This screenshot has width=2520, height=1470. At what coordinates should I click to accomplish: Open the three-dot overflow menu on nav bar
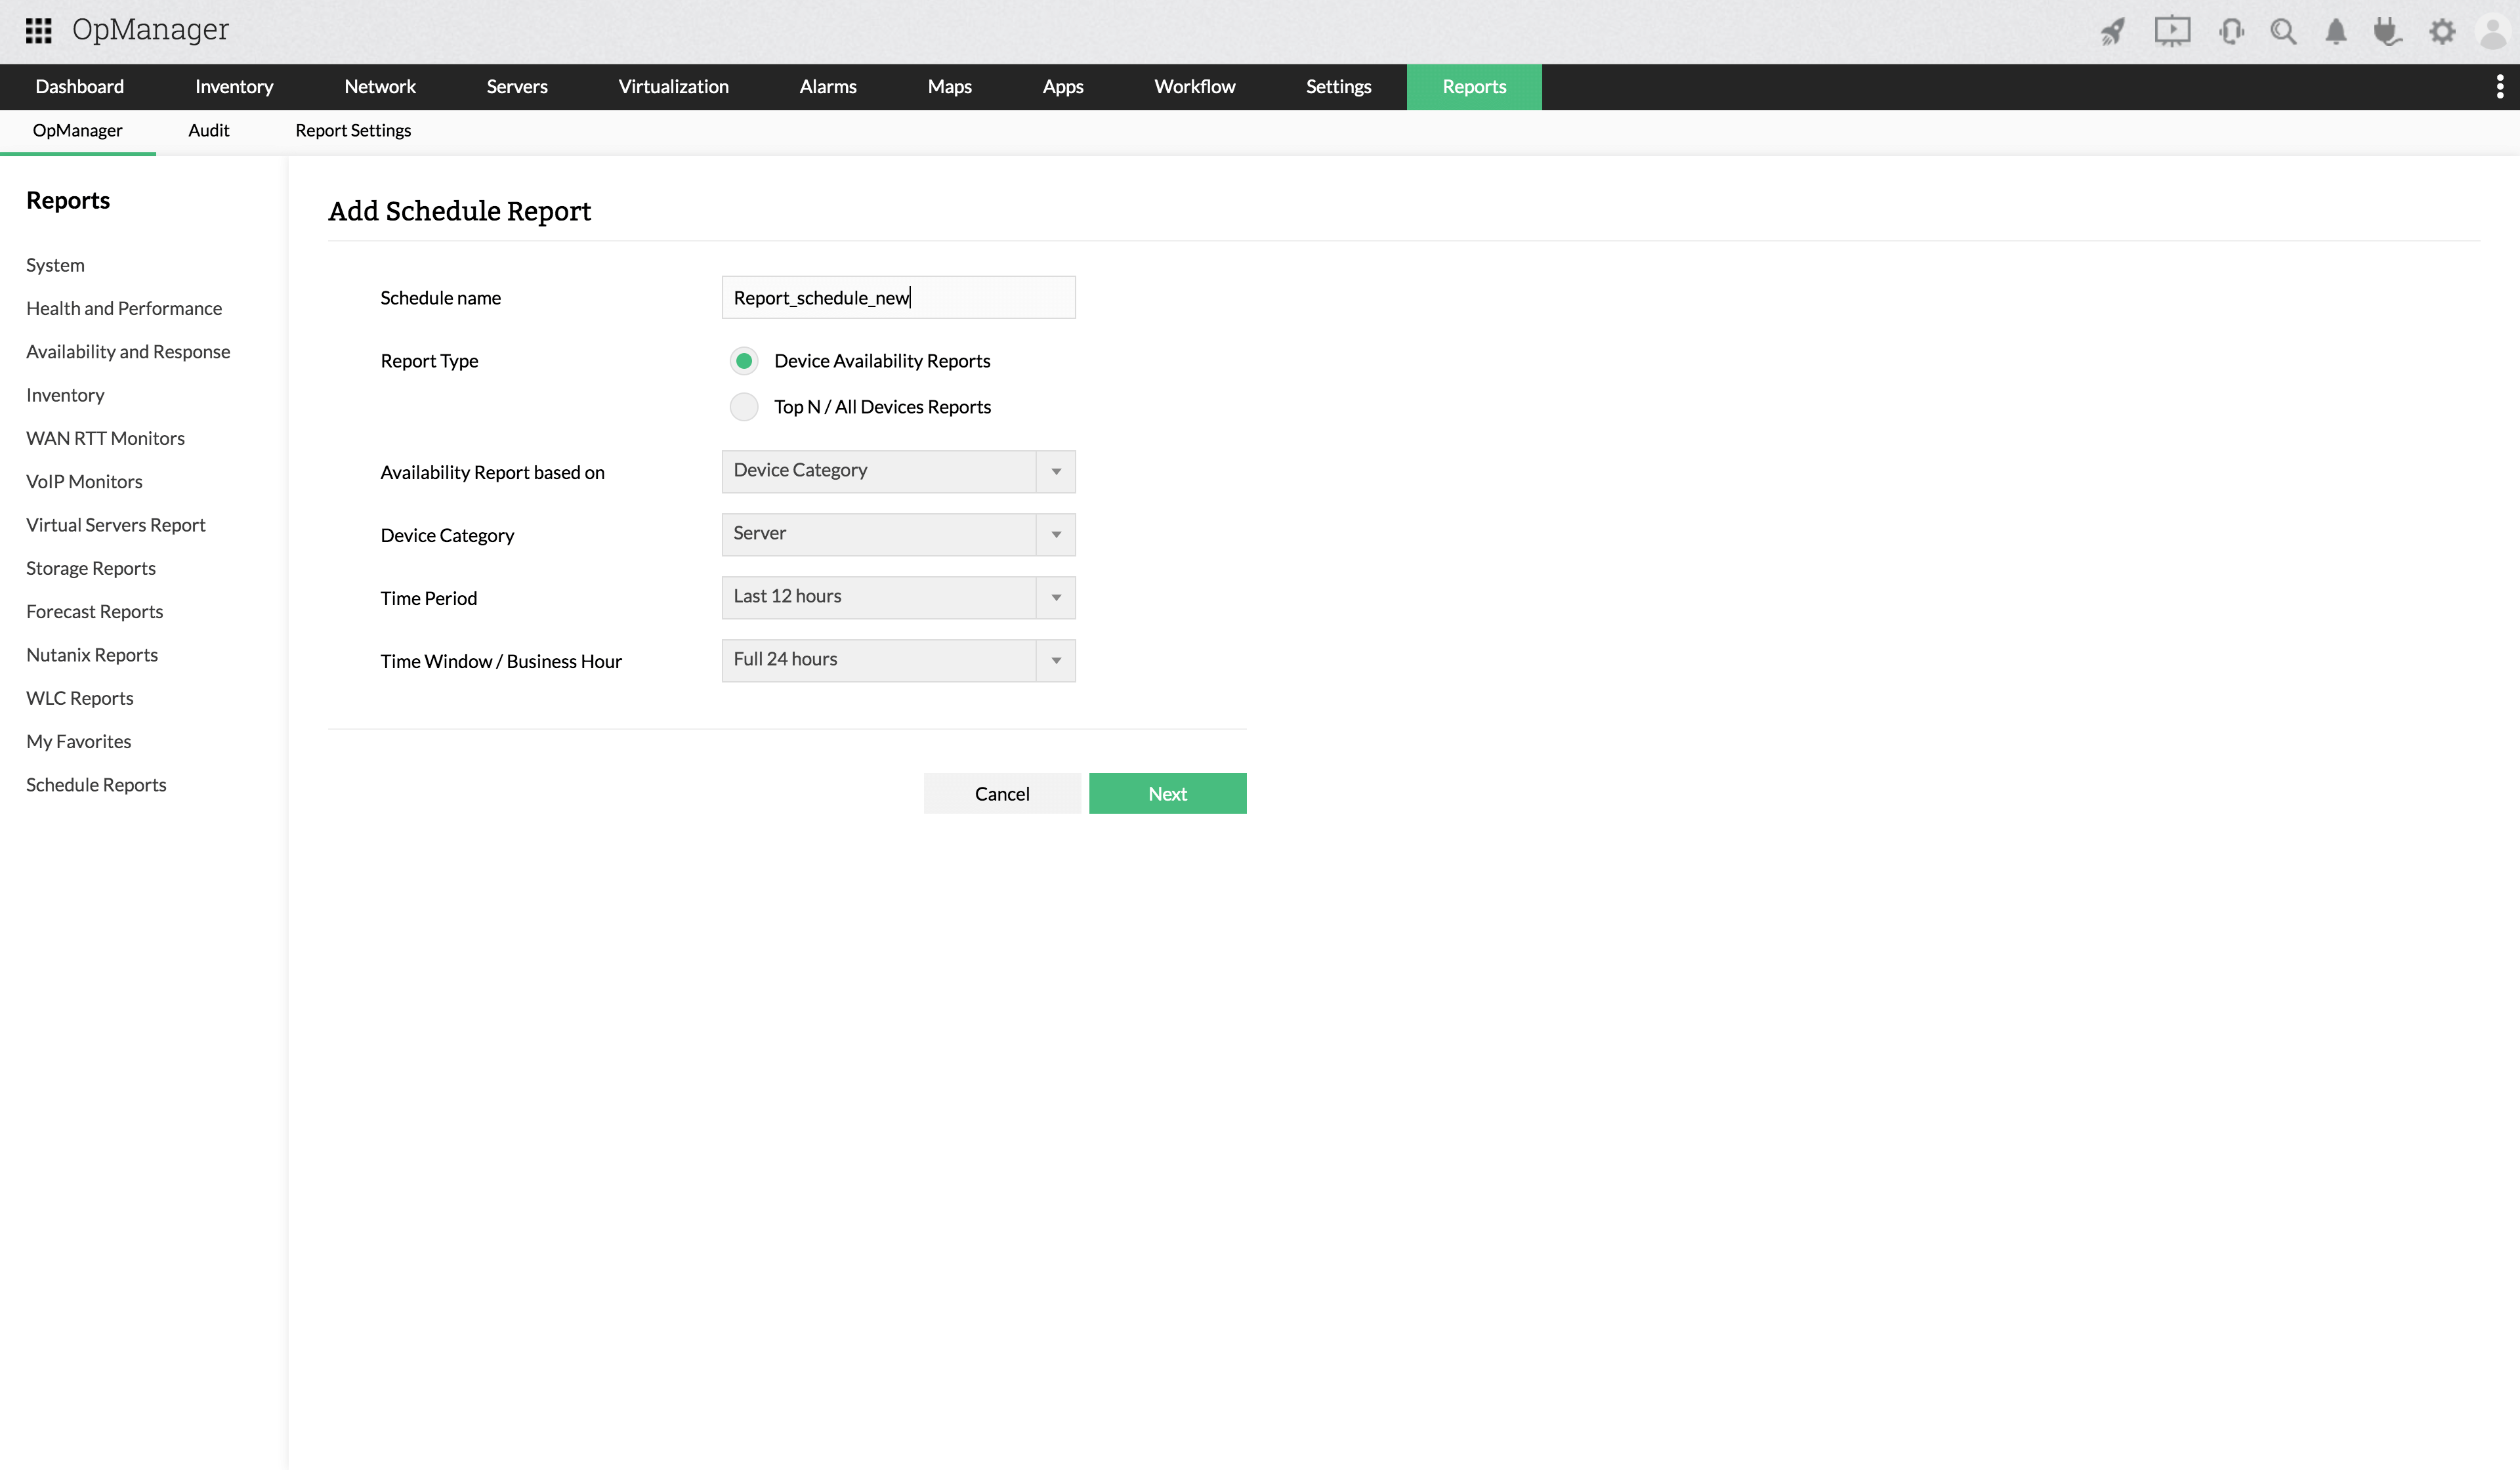click(x=2500, y=87)
